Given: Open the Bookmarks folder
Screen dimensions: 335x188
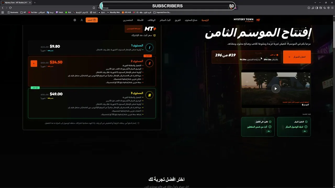Looking at the screenshot, I should tap(13, 12).
